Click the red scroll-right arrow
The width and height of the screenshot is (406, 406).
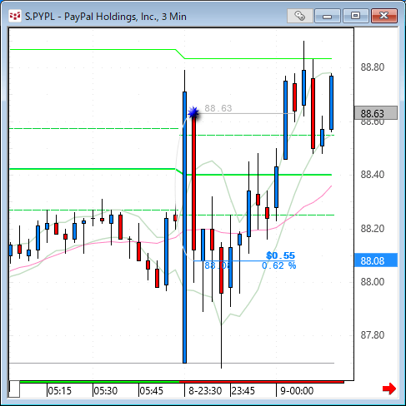pyautogui.click(x=389, y=389)
